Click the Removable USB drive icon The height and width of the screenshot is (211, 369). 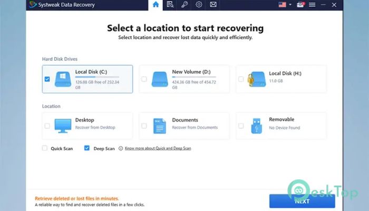[257, 126]
